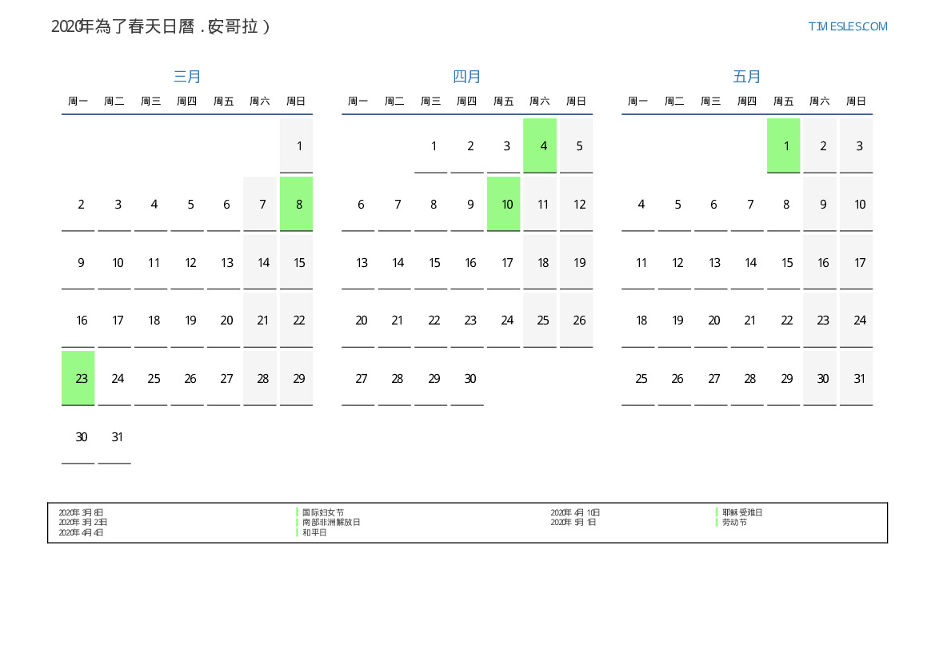Select April 1 in the calendar

pos(434,145)
